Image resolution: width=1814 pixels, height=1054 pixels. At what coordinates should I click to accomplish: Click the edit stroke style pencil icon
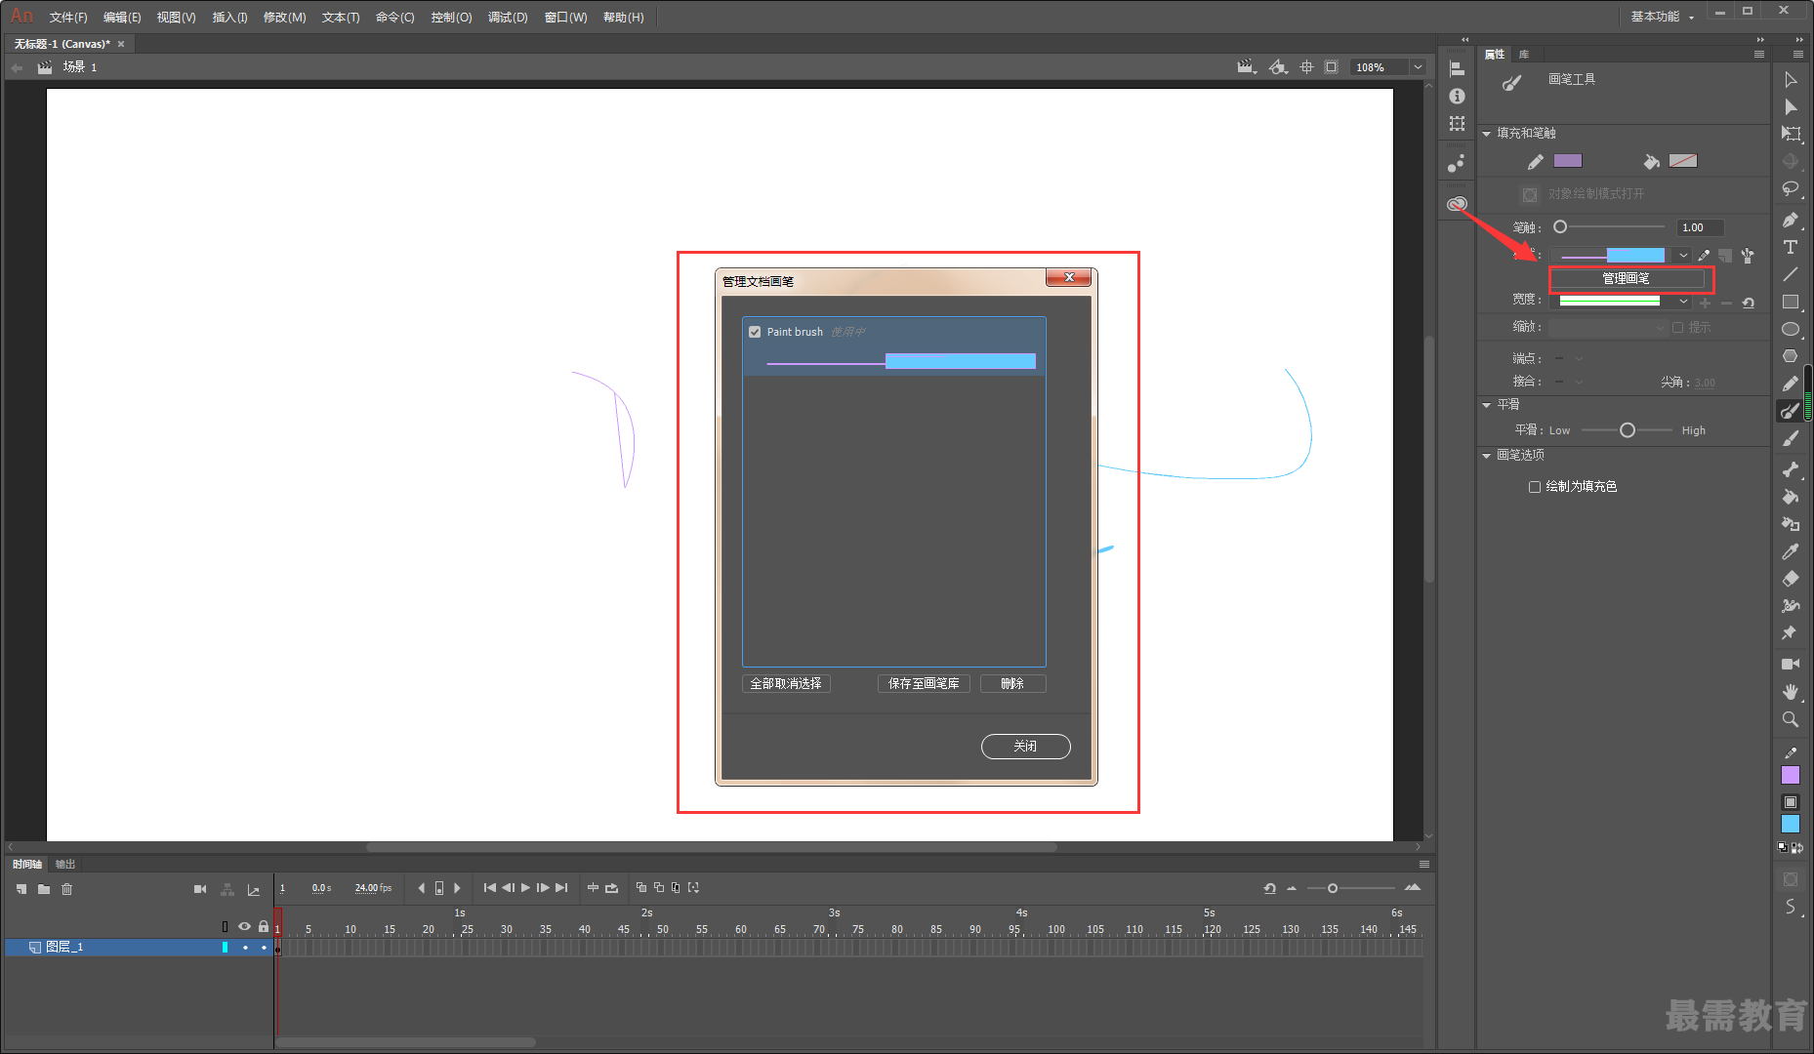click(x=1704, y=256)
